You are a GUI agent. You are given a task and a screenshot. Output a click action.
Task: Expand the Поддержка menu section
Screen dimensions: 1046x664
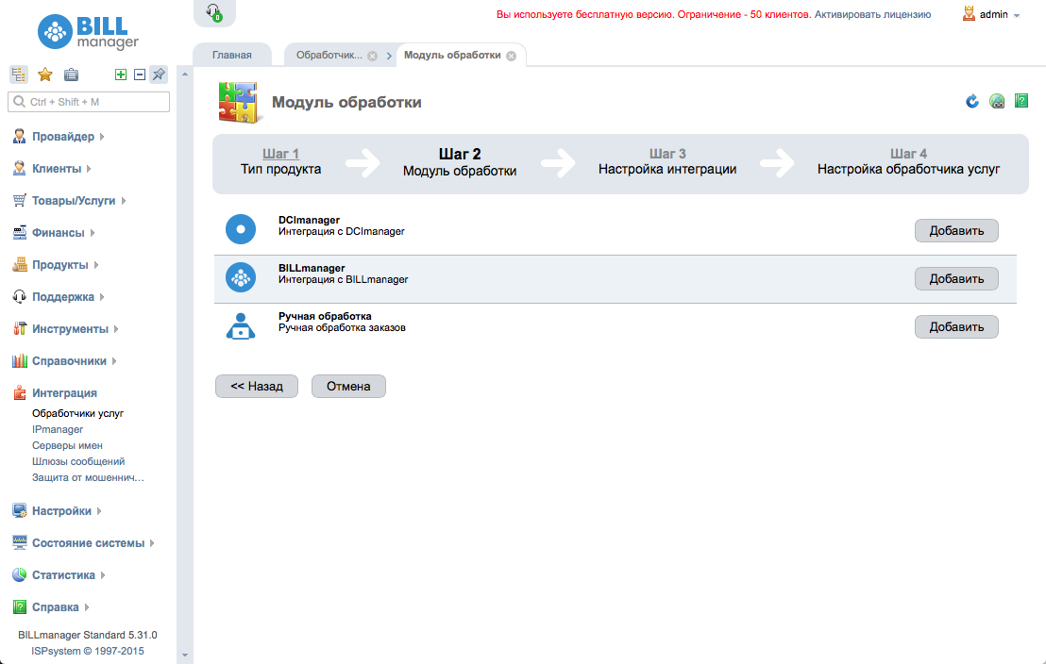pyautogui.click(x=101, y=297)
